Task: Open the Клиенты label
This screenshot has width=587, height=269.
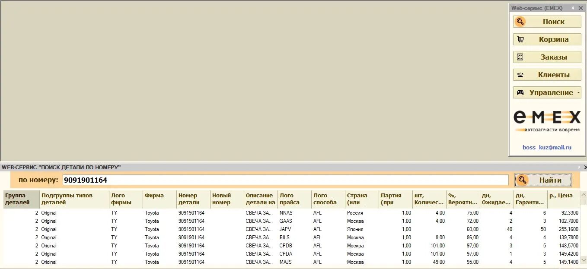Action: point(554,75)
